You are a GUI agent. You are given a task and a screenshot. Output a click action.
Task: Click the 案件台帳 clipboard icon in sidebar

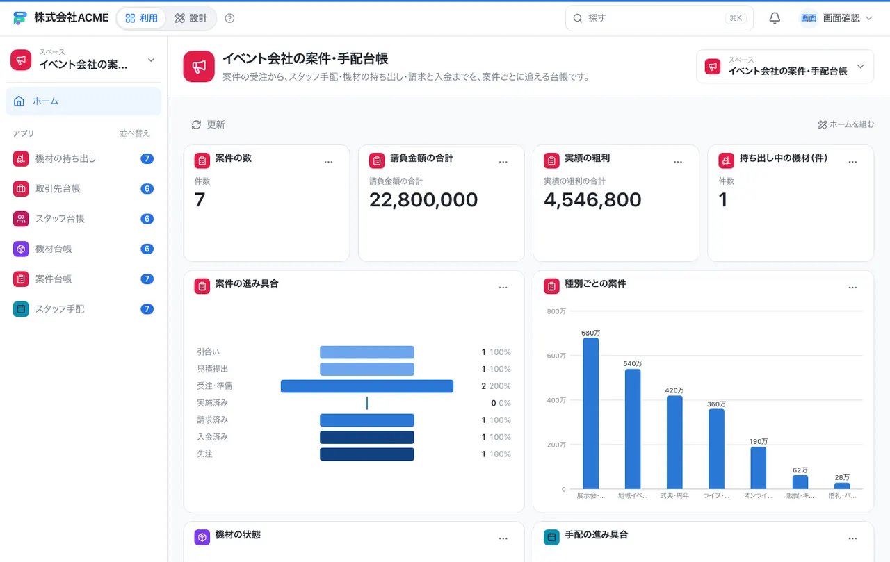click(21, 279)
